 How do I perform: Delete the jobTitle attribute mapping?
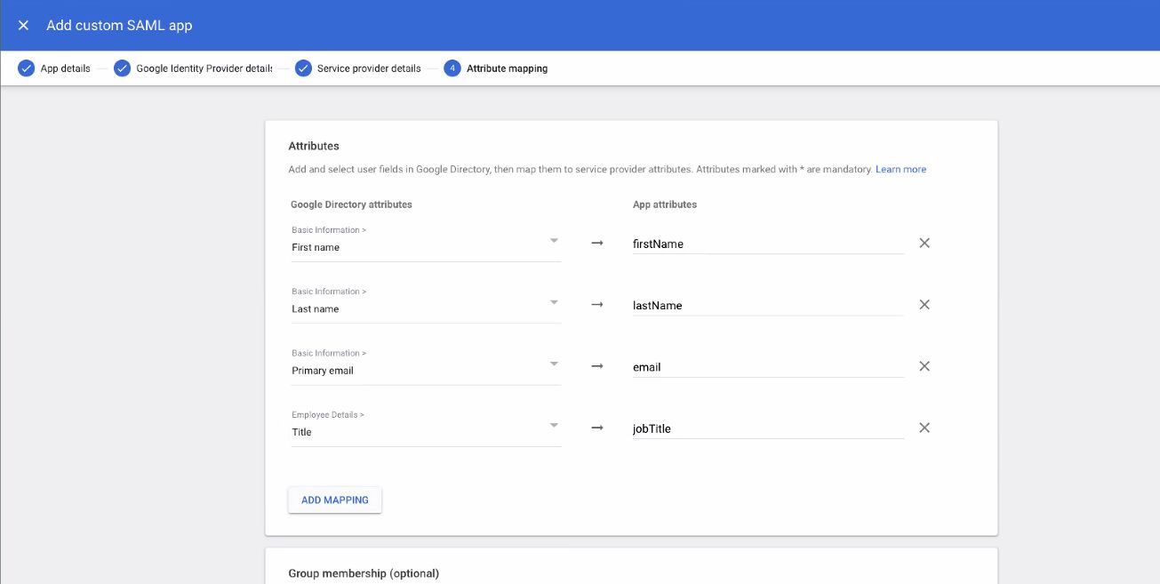[924, 428]
